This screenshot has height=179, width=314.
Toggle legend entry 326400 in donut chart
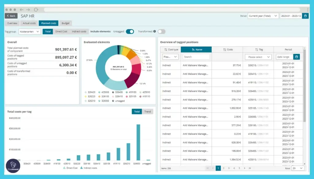coord(117,92)
